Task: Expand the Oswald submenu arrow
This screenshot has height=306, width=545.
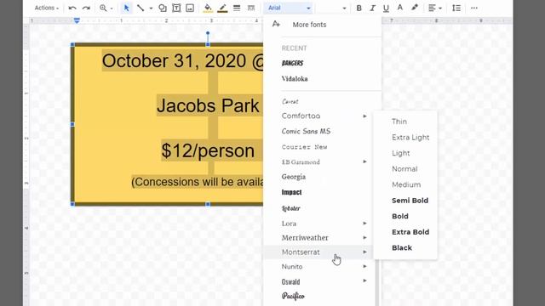Action: (x=364, y=280)
